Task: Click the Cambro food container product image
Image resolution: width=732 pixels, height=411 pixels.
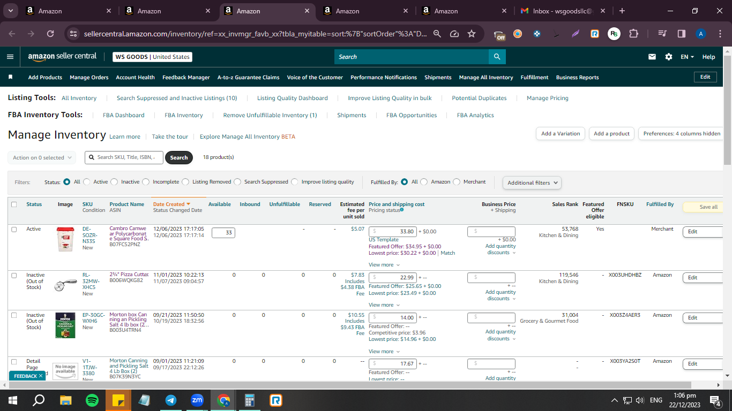Action: (x=65, y=239)
